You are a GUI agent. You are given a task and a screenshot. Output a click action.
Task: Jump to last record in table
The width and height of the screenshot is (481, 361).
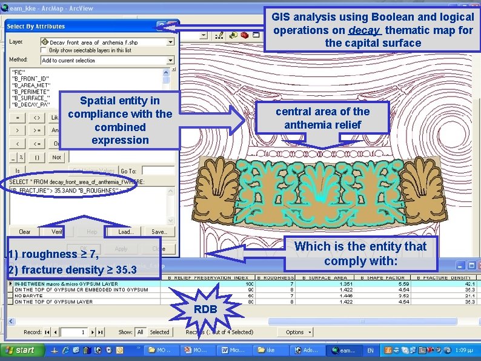click(101, 332)
